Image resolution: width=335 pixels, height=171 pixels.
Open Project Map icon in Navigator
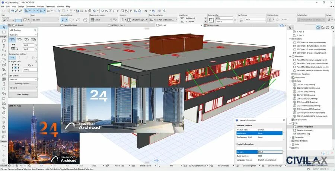[x=318, y=27]
